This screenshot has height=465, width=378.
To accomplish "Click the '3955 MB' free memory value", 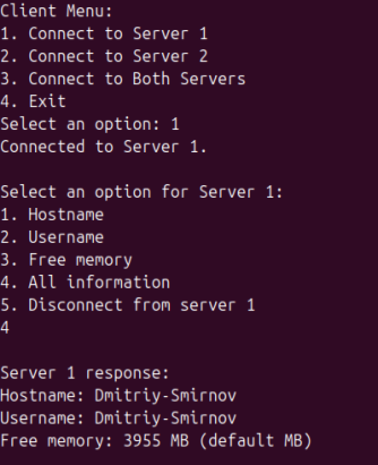I will (x=156, y=441).
